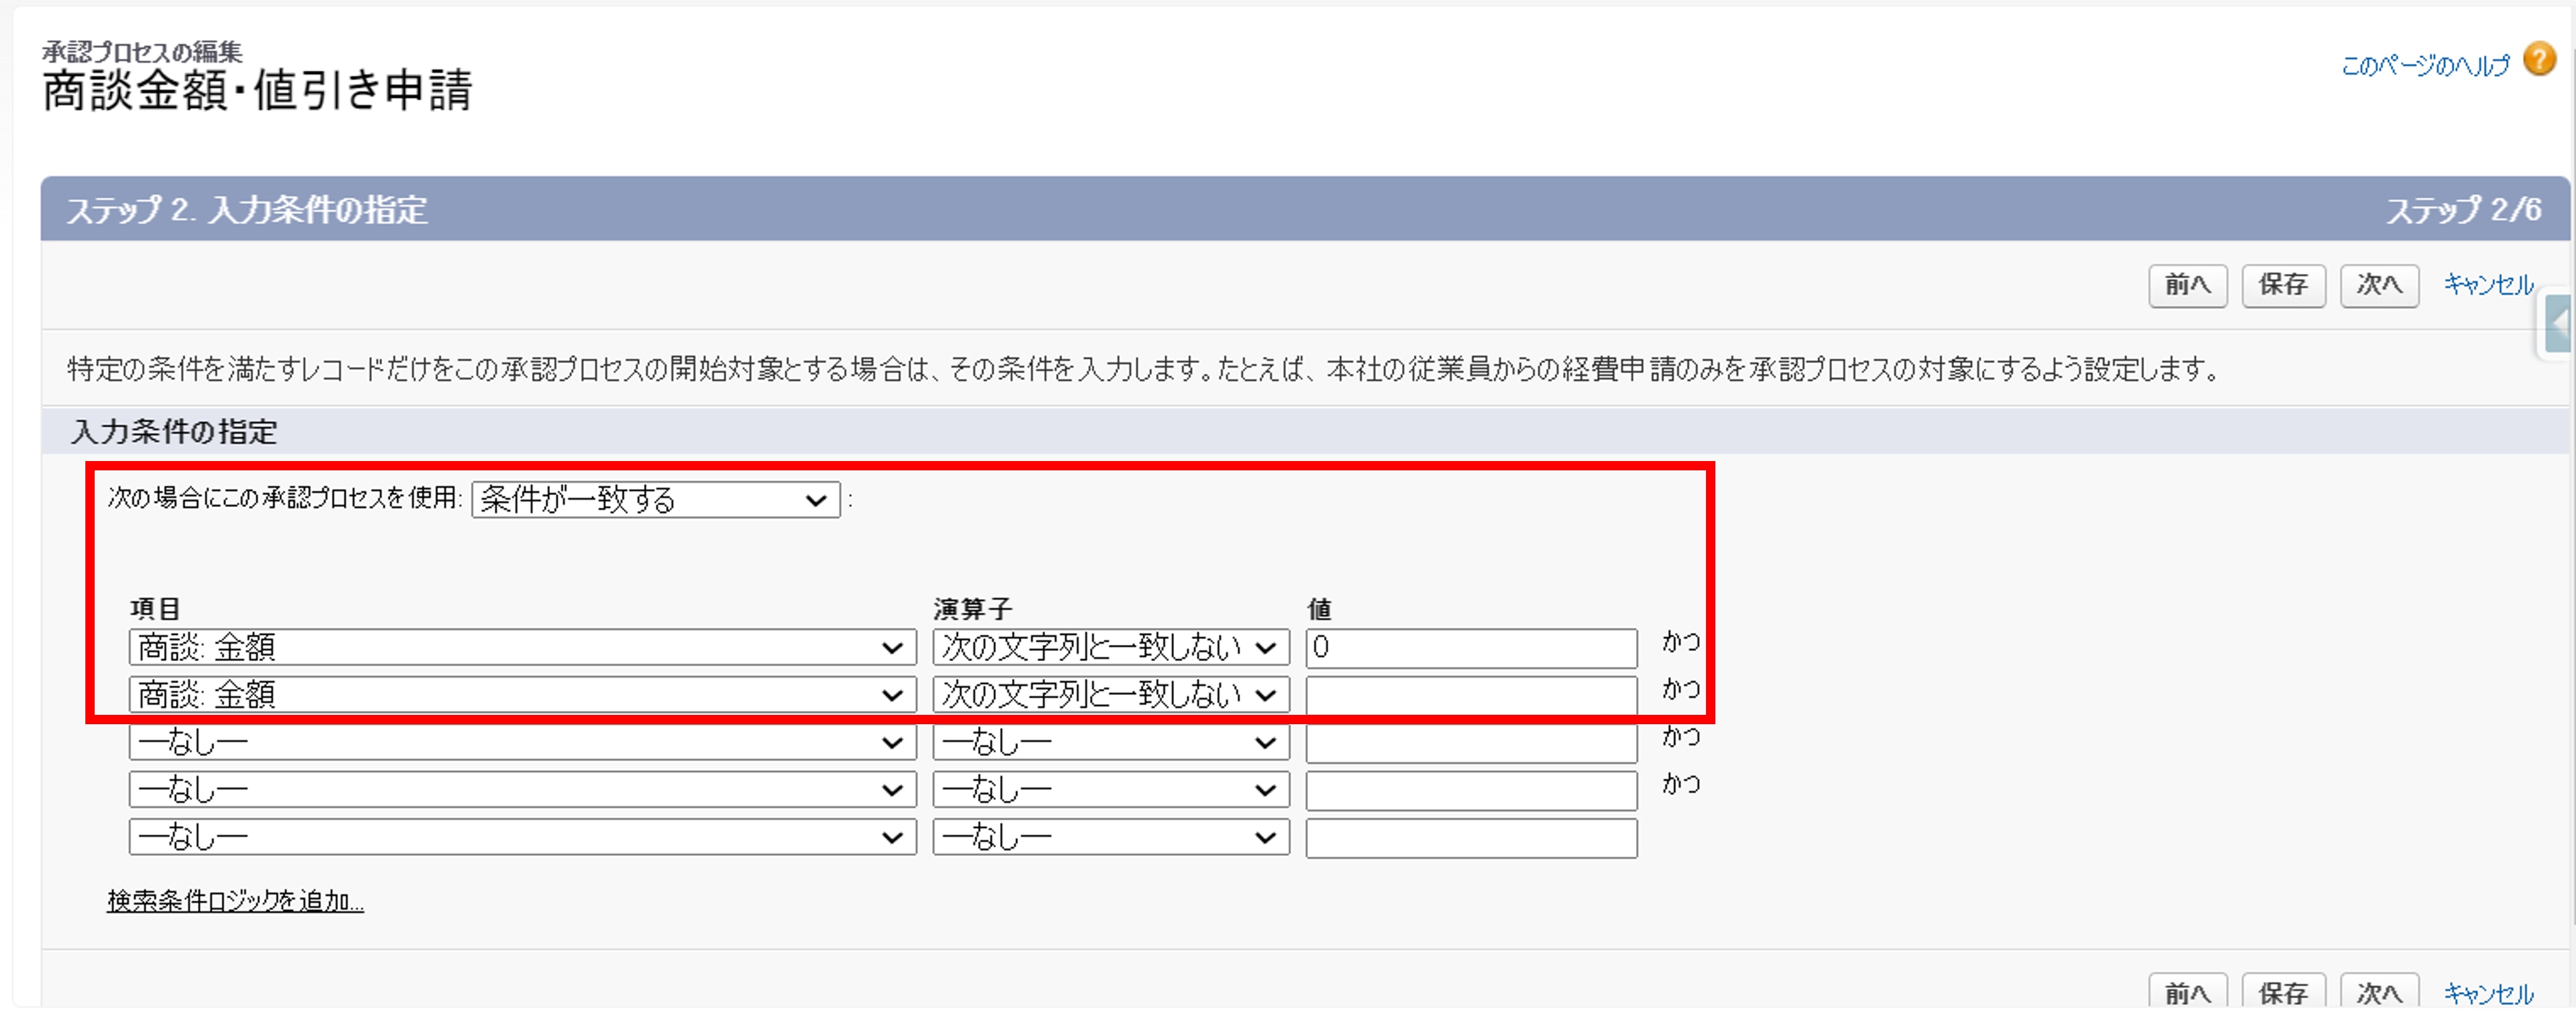Viewport: 2576px width, 1018px height.
Task: Click the top 次へ button
Action: (2379, 286)
